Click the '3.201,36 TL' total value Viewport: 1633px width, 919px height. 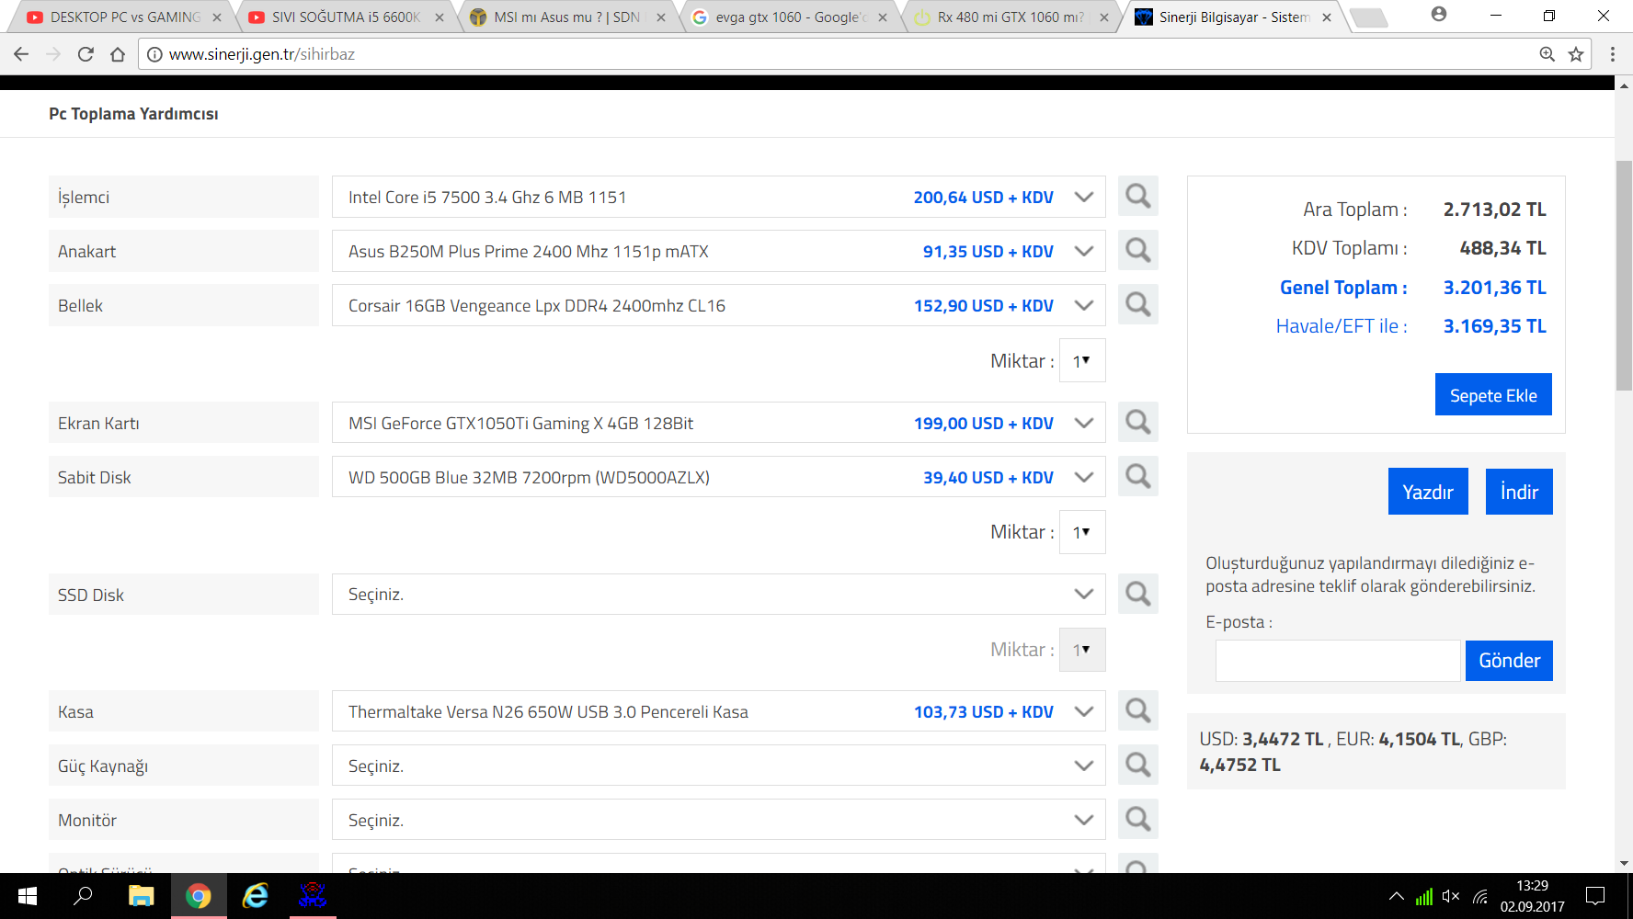point(1495,288)
